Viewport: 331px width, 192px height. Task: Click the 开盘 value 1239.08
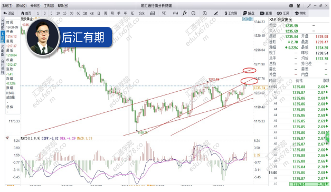click(321, 36)
